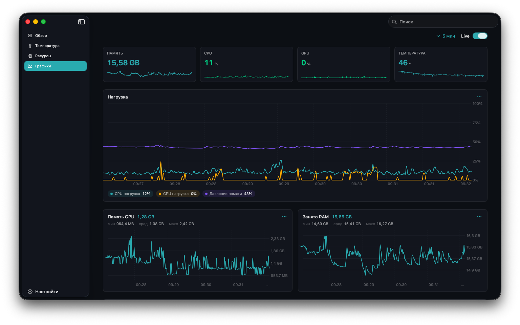Screen dimensions: 520x325
Task: Toggle GPU нагрузка legend series
Action: coord(178,194)
